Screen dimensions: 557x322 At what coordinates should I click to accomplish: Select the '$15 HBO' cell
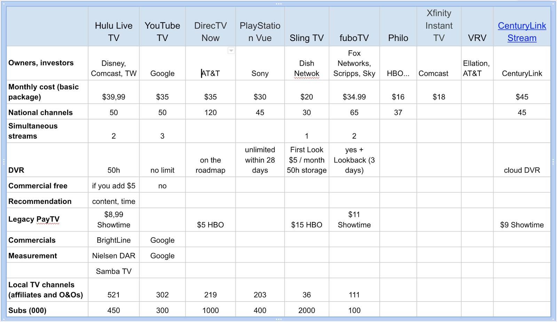point(307,220)
